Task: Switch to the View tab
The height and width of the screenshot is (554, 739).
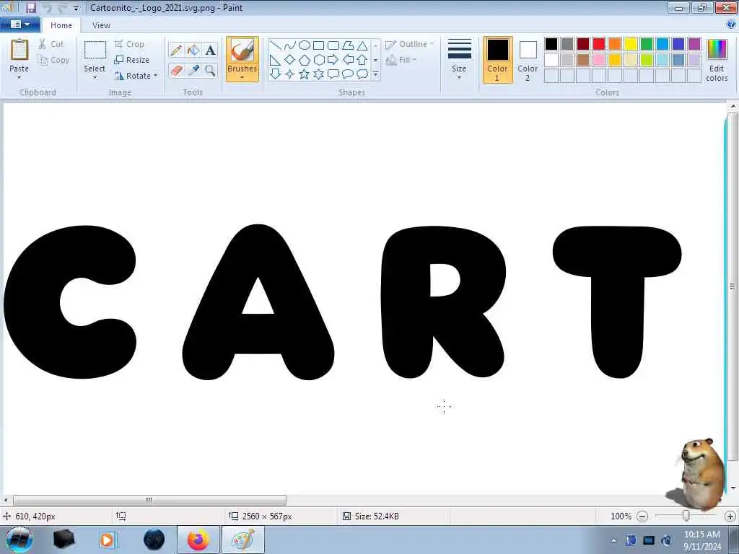Action: 101,25
